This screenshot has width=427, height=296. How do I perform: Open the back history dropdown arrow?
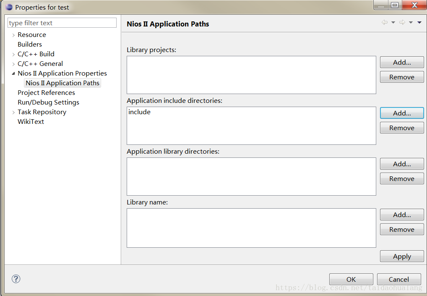point(393,22)
